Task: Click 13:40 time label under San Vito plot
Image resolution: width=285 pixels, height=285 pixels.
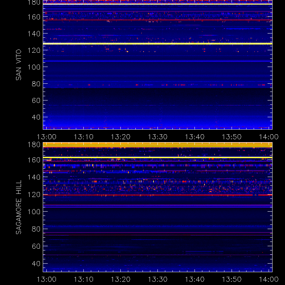Action: point(195,137)
